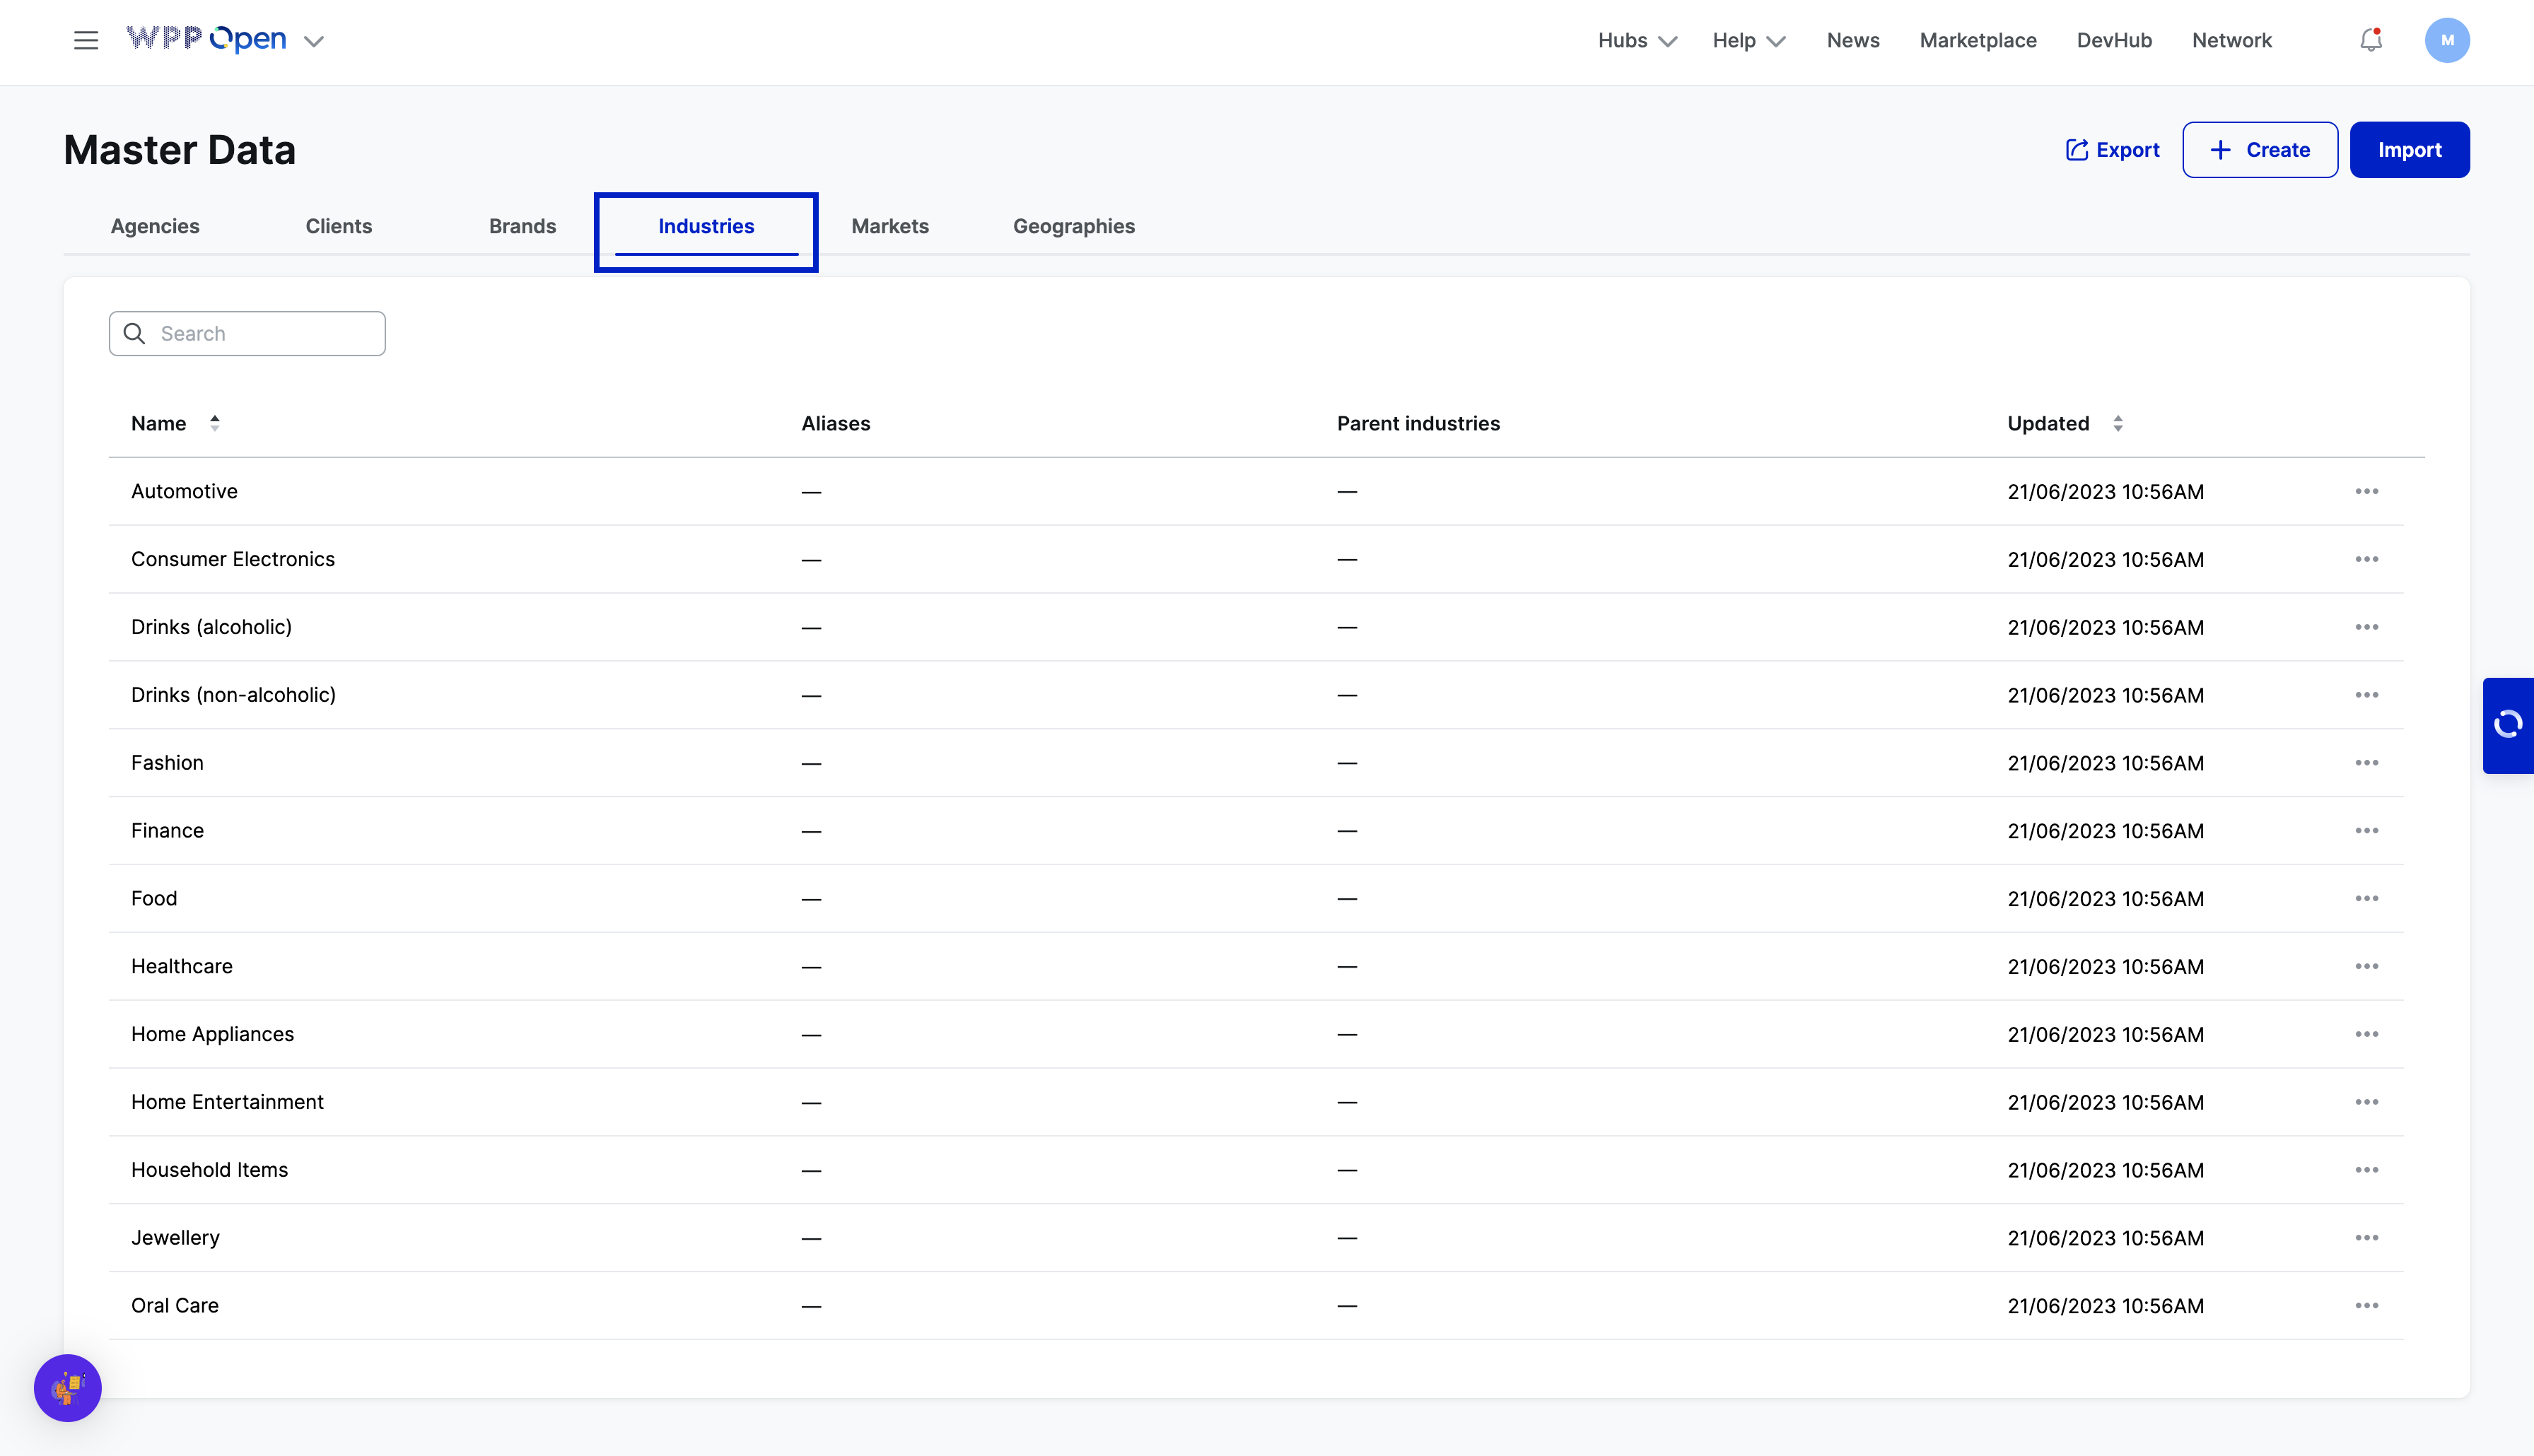
Task: Open the user avatar profile menu
Action: coord(2446,40)
